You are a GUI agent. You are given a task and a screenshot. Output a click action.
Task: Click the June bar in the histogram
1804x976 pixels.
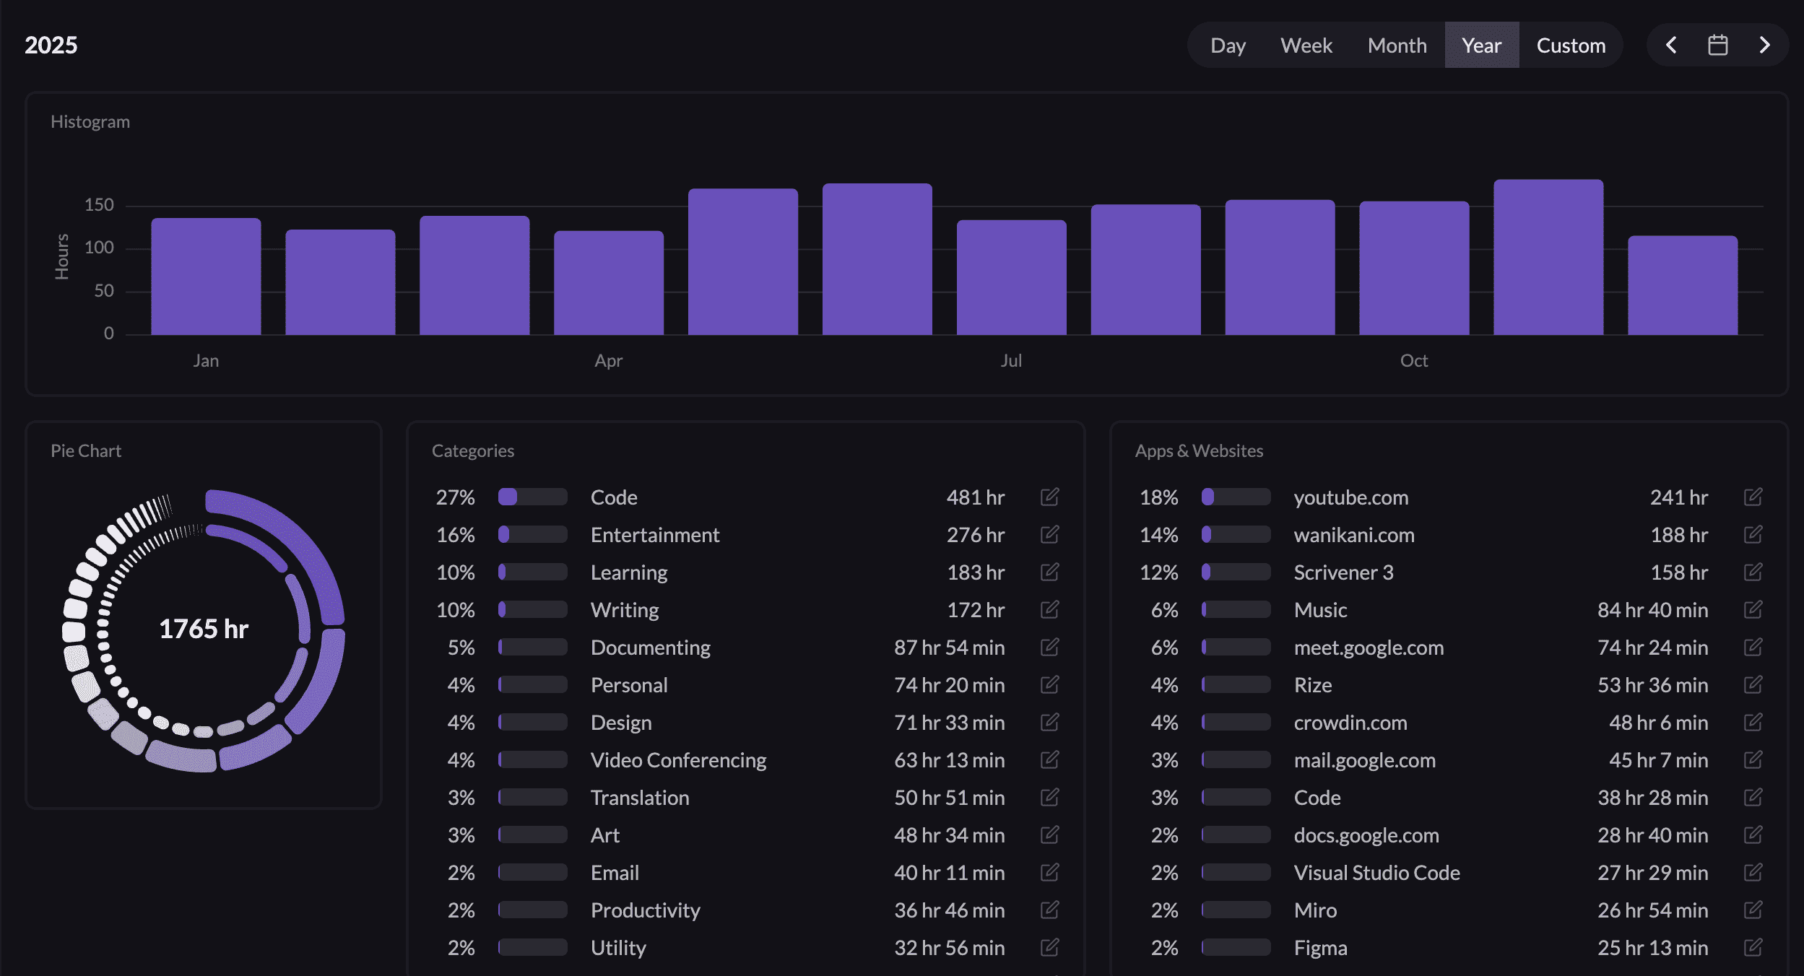coord(877,259)
